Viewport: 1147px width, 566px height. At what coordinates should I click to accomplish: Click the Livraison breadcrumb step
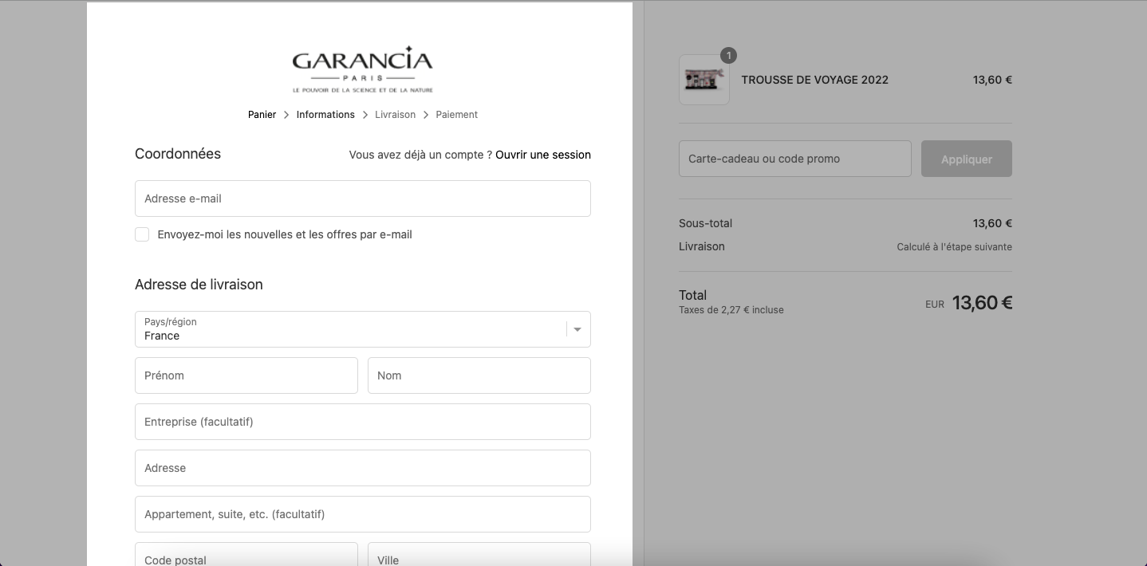(x=395, y=115)
